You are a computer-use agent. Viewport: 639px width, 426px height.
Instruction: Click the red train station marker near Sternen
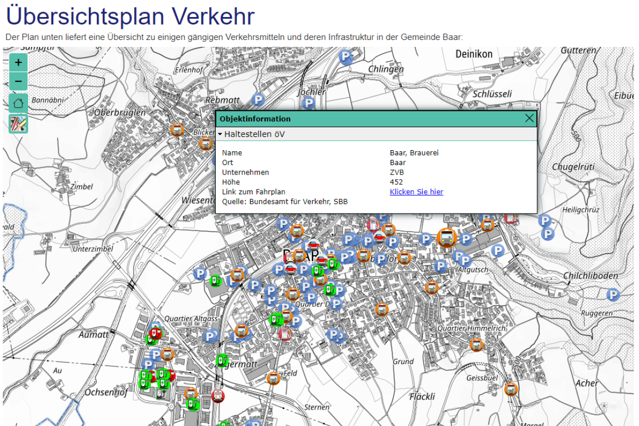(x=217, y=396)
